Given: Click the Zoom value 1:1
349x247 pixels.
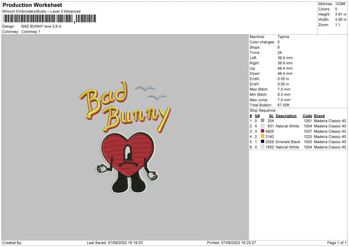Looking at the screenshot, I should click(337, 24).
